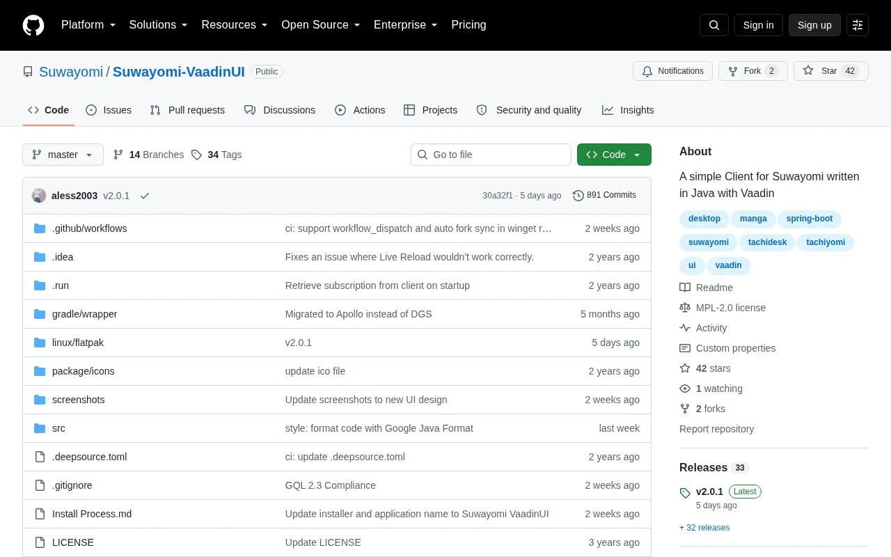The width and height of the screenshot is (891, 557).
Task: Open the Discussions tab
Action: [x=280, y=110]
